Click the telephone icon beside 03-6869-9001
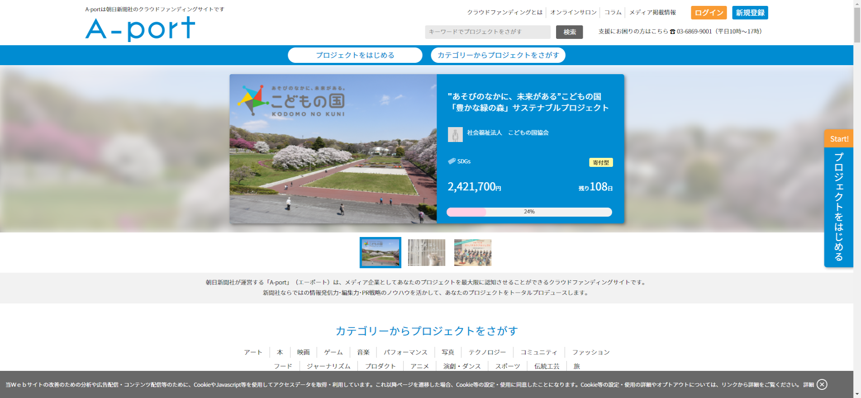This screenshot has height=398, width=861. (672, 32)
